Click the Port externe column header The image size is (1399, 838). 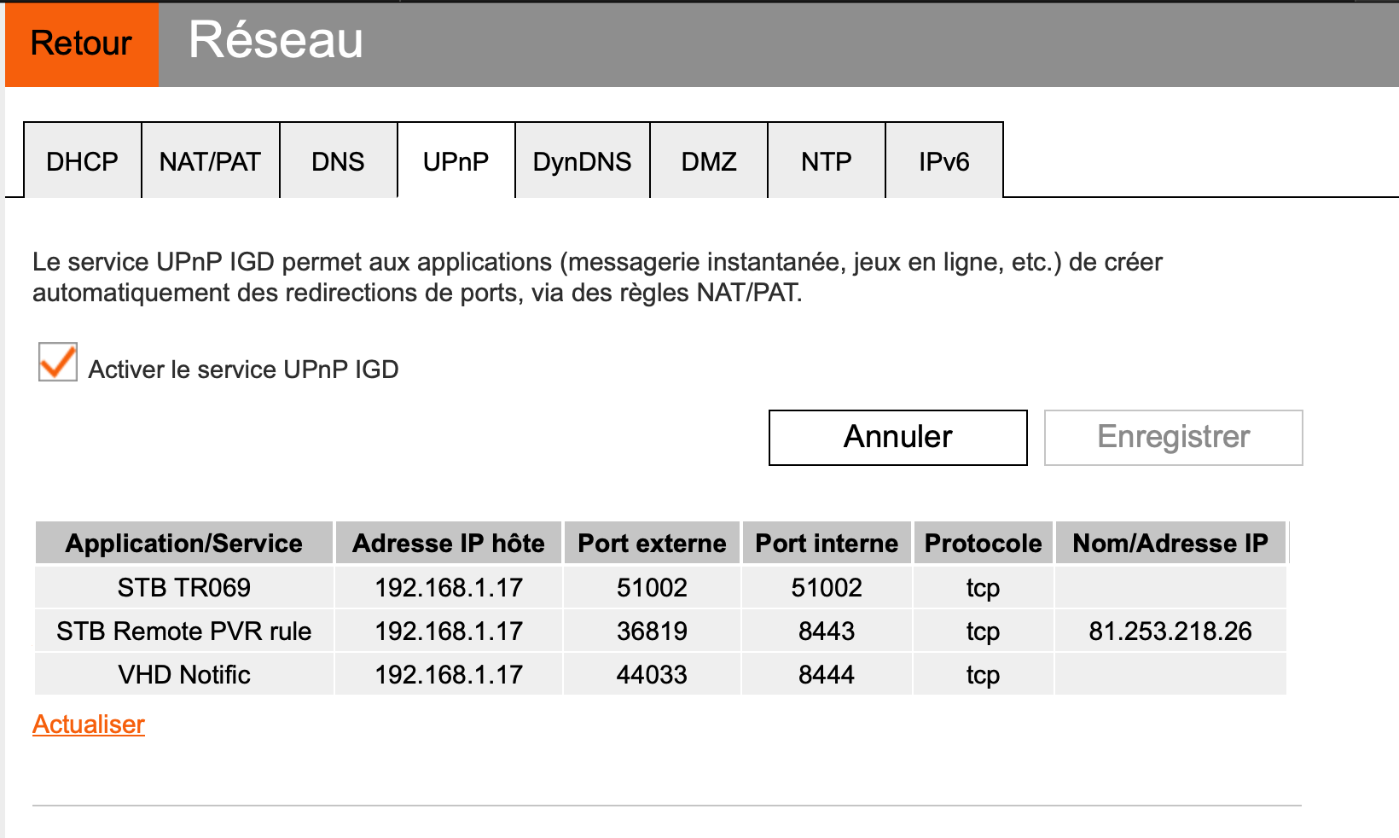pyautogui.click(x=652, y=544)
